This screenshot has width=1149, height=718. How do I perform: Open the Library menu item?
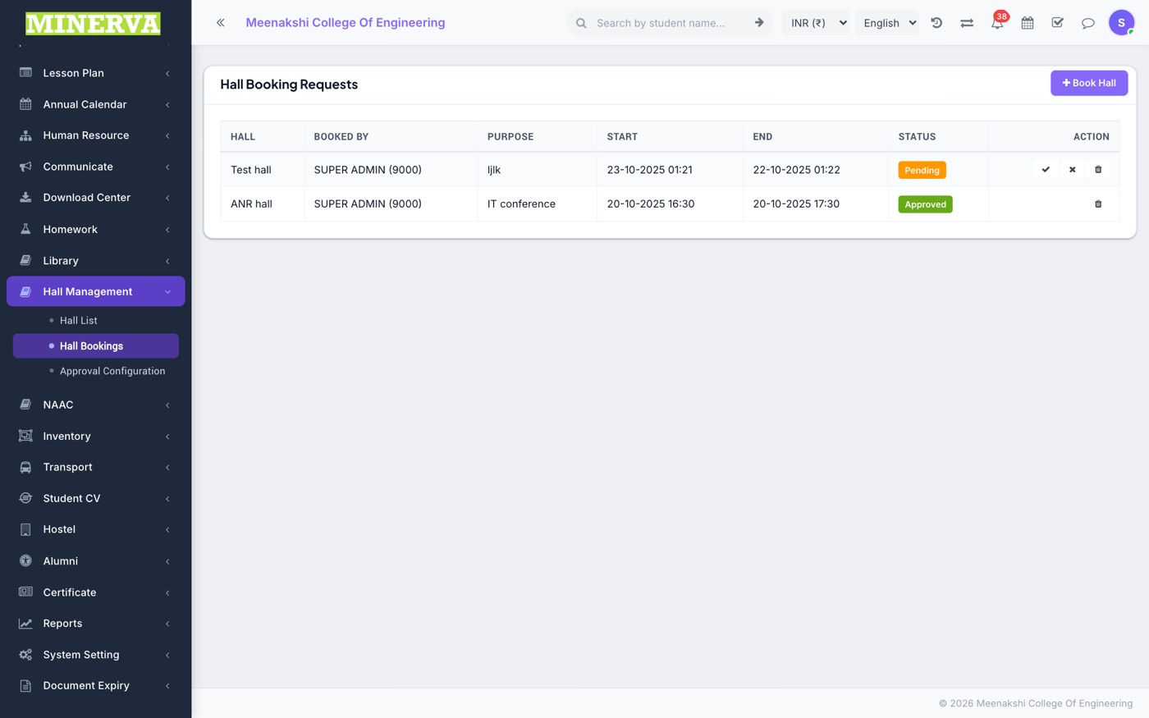[96, 261]
